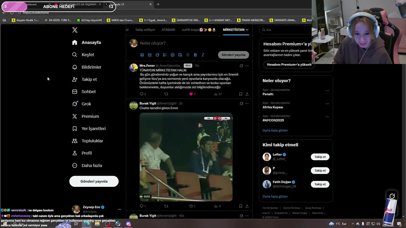The width and height of the screenshot is (406, 228).
Task: Share Mrs.Fener post
Action: 247,94
